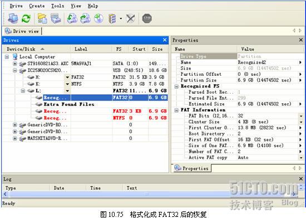The height and width of the screenshot is (218, 306).
Task: Click the disc region toolbar icon
Action: tap(98, 18)
